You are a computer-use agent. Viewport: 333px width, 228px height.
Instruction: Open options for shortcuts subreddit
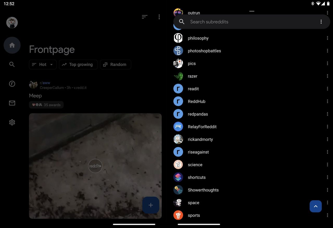pos(327,177)
